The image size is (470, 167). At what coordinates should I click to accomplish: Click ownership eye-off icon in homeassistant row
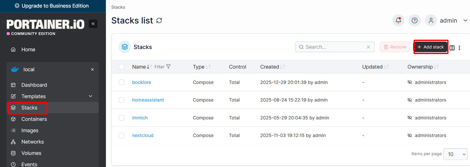point(410,100)
